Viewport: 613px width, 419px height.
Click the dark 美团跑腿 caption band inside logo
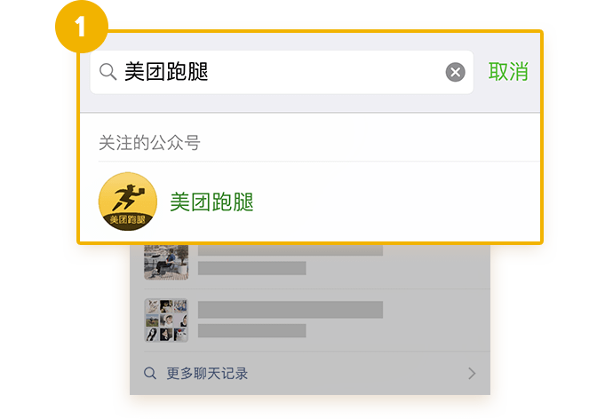tap(127, 220)
